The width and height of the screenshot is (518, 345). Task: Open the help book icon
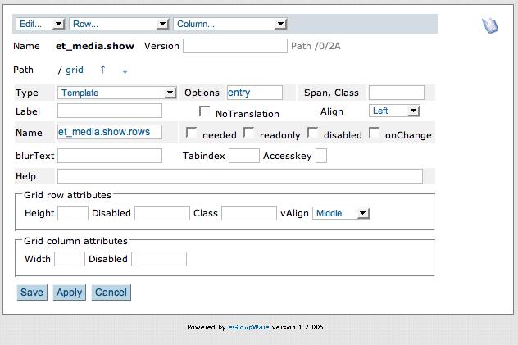(490, 25)
